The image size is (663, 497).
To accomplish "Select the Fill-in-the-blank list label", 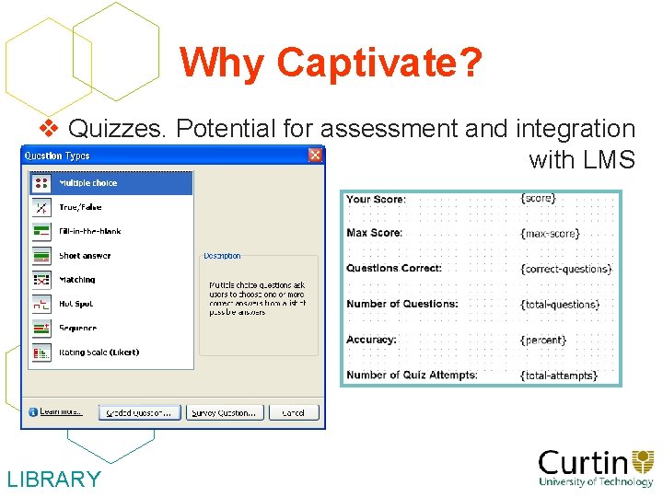I will tap(90, 231).
